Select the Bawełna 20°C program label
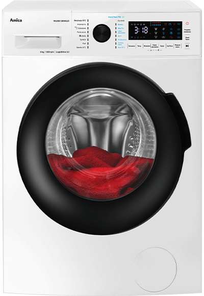204x296 pixels. tap(81, 47)
